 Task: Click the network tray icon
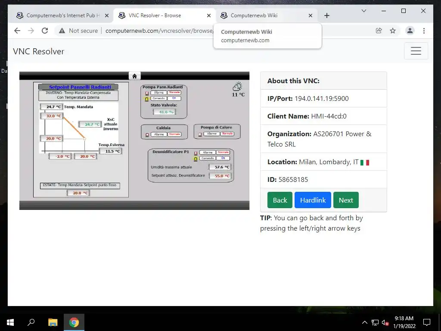pyautogui.click(x=375, y=322)
